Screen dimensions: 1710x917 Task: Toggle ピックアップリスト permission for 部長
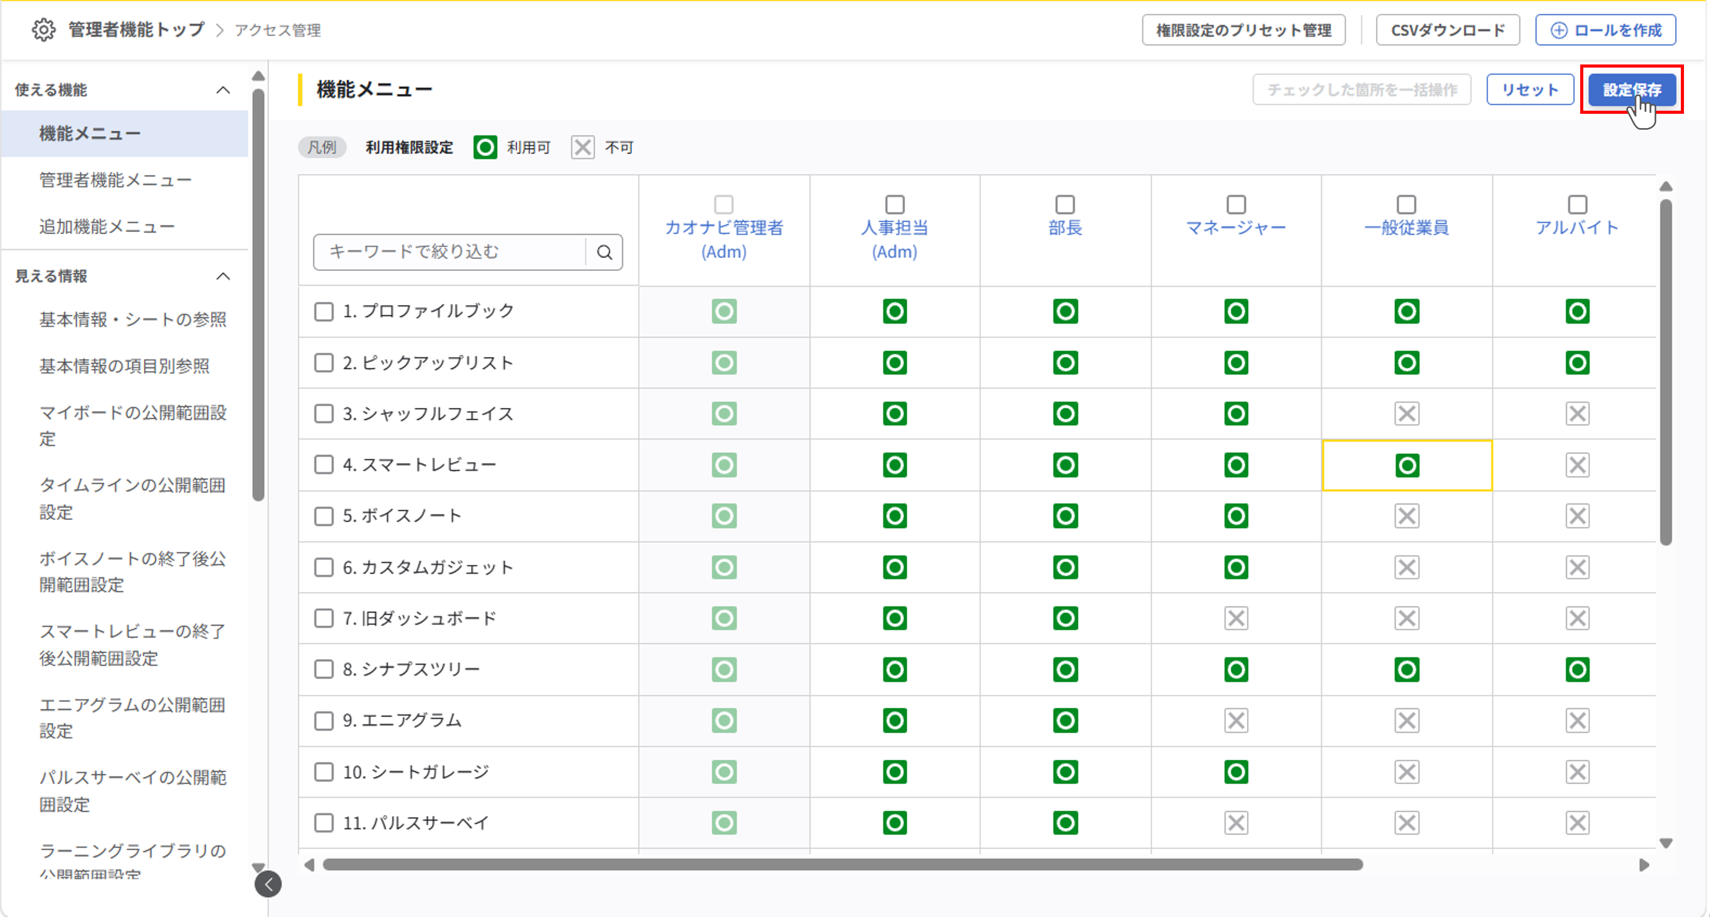point(1065,363)
